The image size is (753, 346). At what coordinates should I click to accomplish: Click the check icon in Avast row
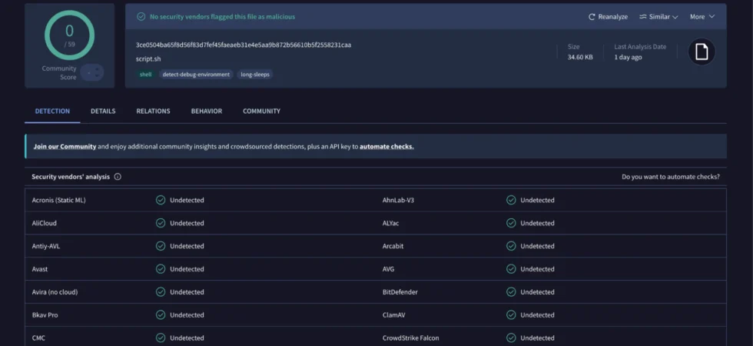[161, 269]
